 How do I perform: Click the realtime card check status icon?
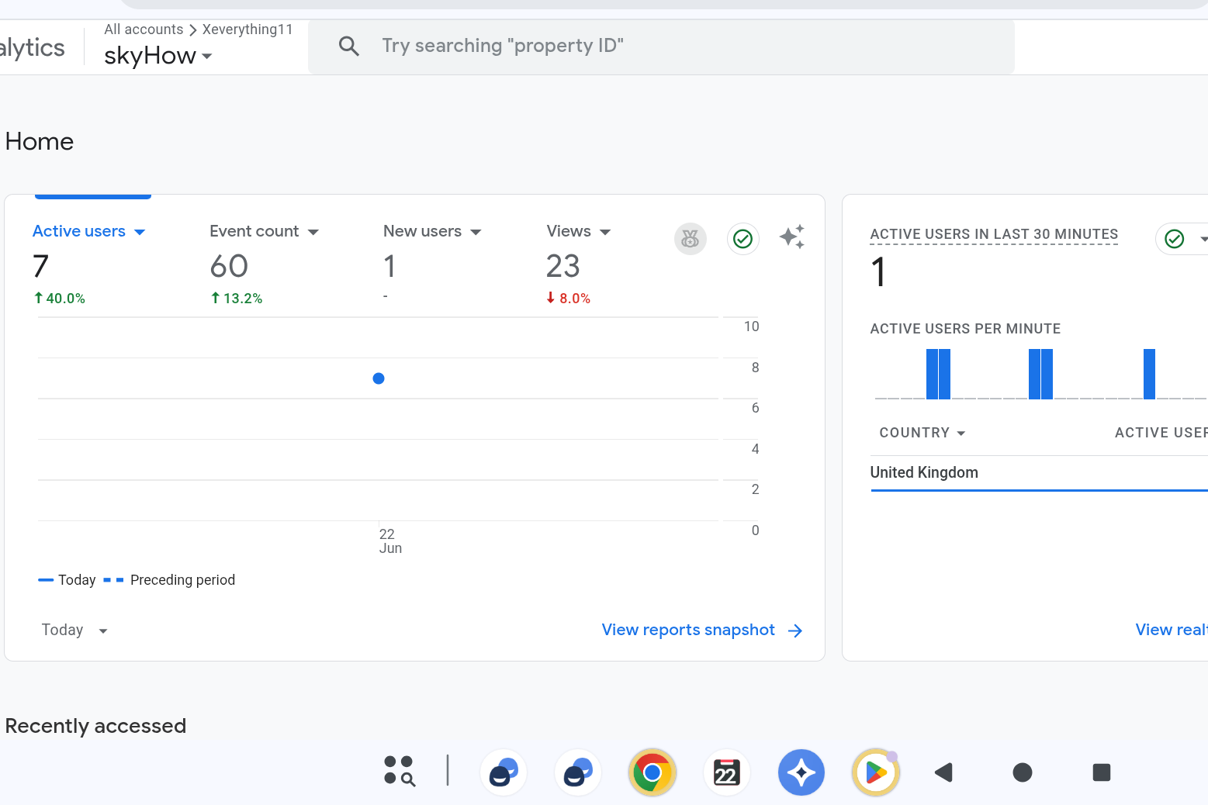pos(1174,239)
